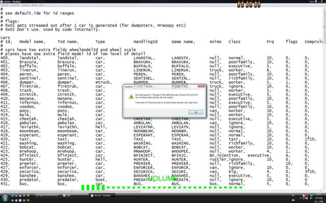
Task: Open the Beeld menu
Action: (x=34, y=6)
